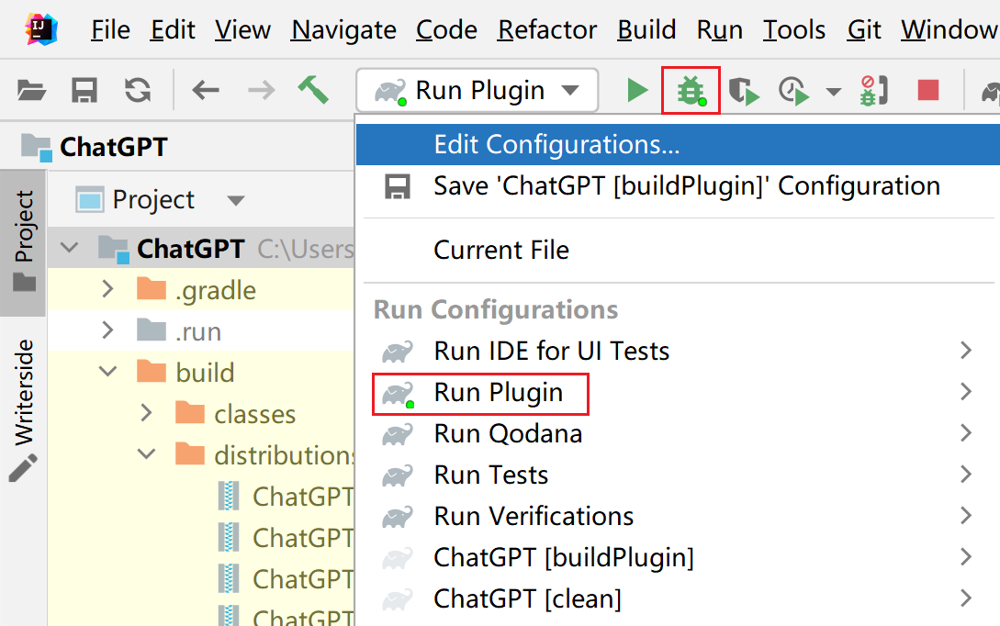Expand submenu arrow for ChatGPT [buildPlugin]

click(x=966, y=557)
